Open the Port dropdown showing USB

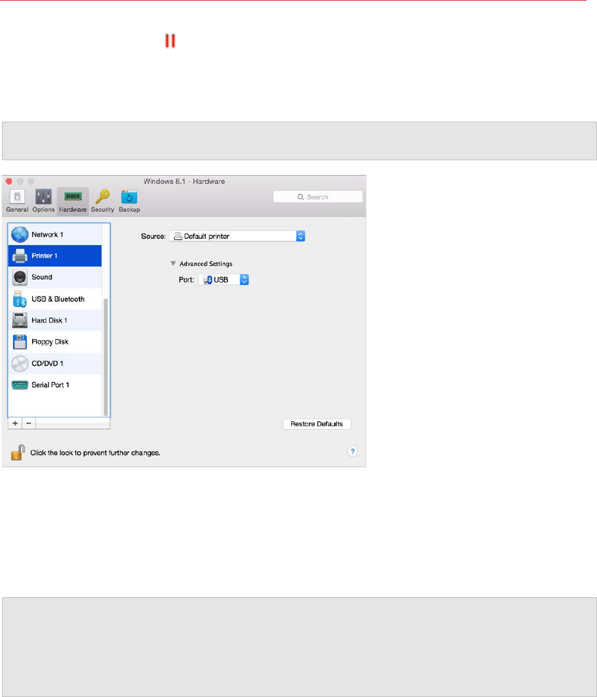pos(224,279)
